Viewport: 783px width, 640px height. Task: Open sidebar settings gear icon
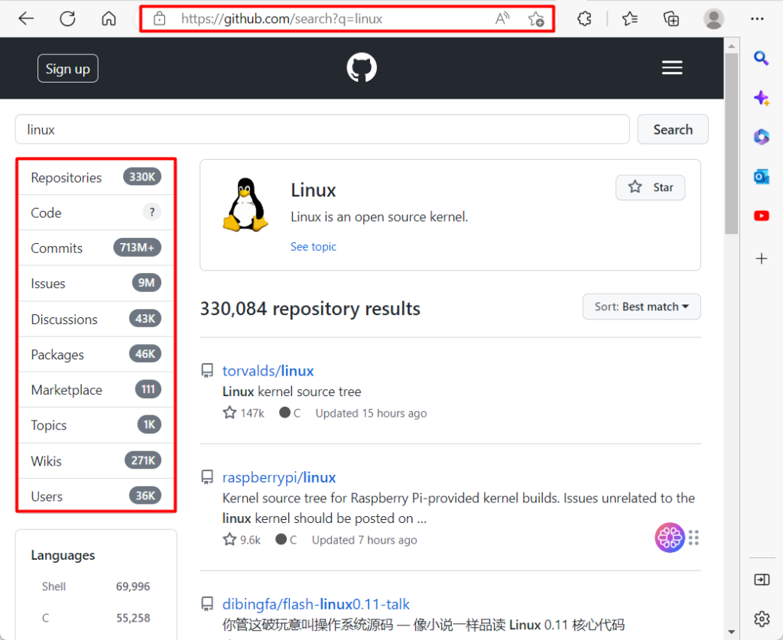762,619
